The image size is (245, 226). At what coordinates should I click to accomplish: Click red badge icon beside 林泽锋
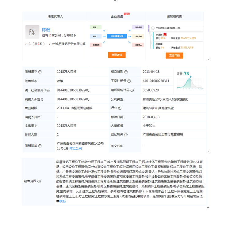click(x=165, y=35)
